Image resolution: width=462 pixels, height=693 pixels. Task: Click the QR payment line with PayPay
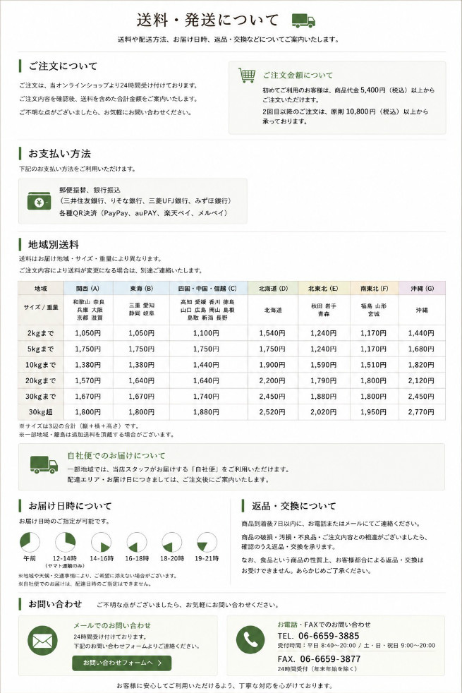(144, 213)
